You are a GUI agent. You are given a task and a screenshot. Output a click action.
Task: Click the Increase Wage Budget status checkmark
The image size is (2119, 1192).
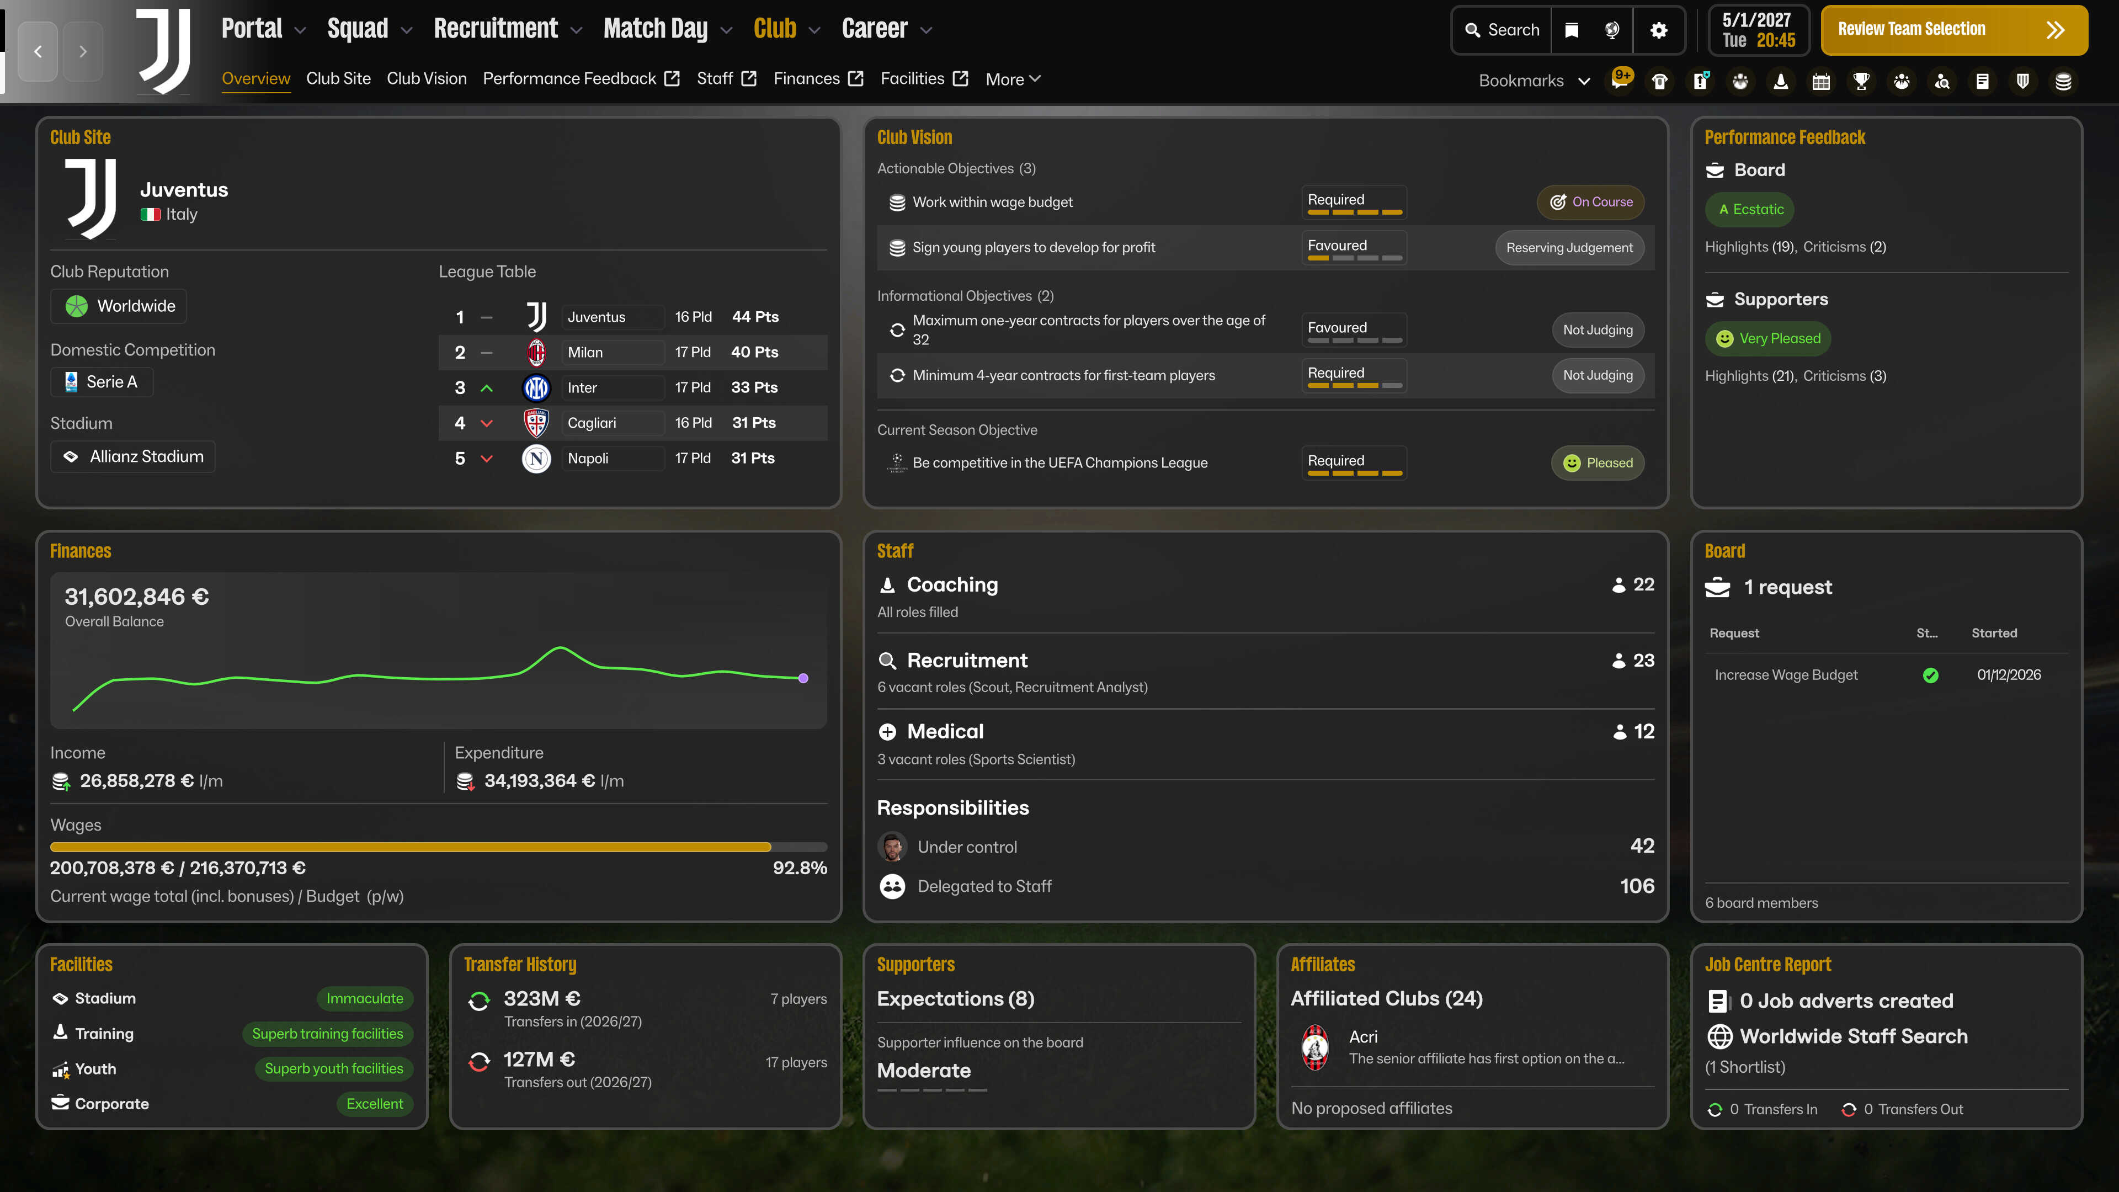tap(1931, 675)
